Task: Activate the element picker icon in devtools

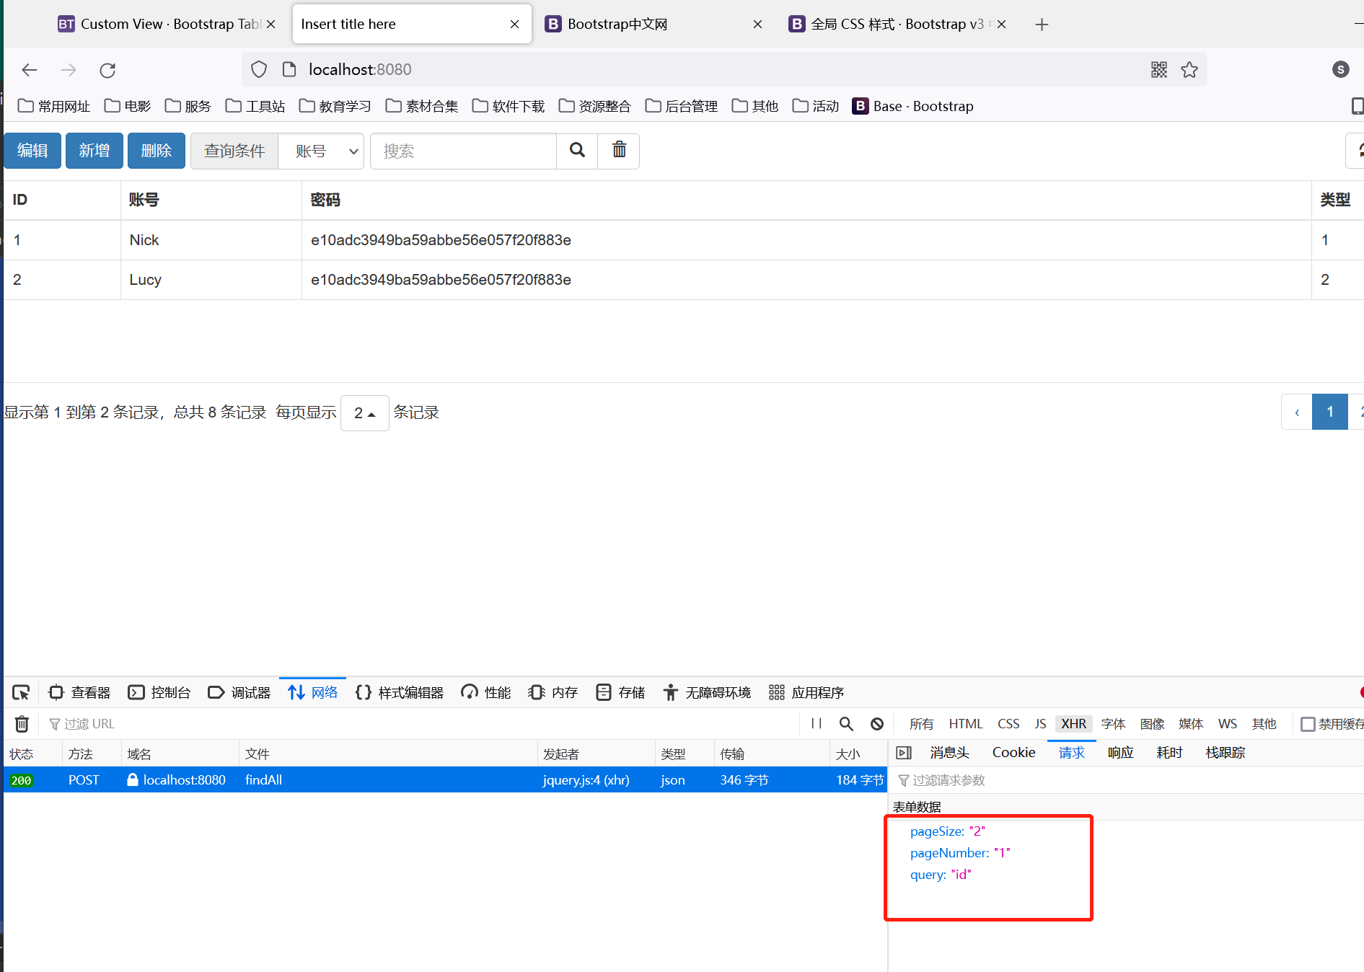Action: tap(21, 692)
